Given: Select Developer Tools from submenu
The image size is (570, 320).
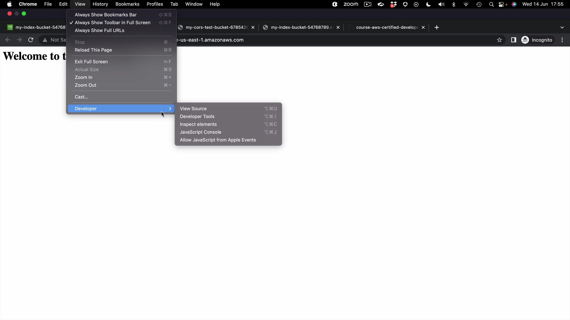Looking at the screenshot, I should click(197, 116).
